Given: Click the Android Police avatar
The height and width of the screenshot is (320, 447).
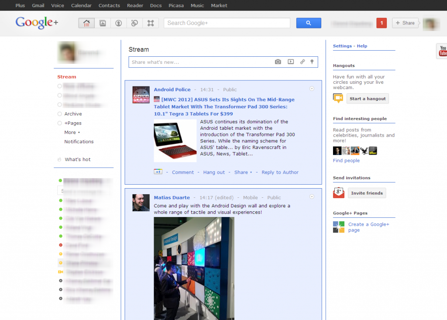Looking at the screenshot, I should pos(141,95).
